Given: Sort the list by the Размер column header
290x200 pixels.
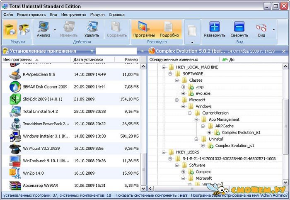Looking at the screenshot, I should coord(131,60).
